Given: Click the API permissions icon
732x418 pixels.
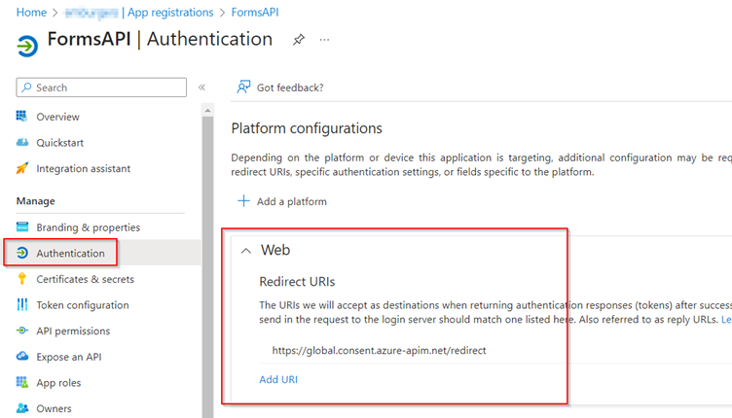Looking at the screenshot, I should click(x=22, y=331).
